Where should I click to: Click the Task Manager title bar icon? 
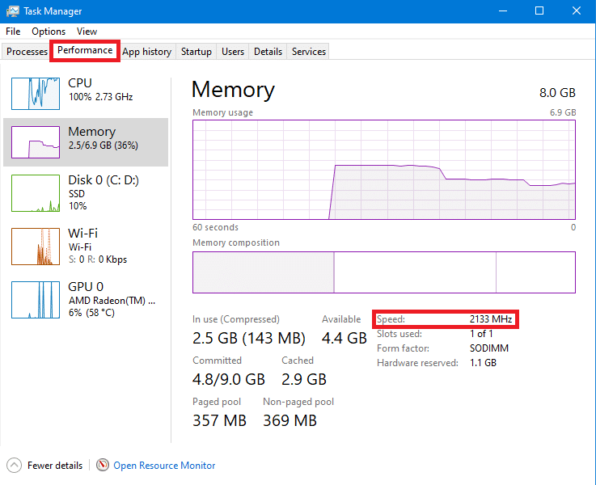click(x=13, y=11)
